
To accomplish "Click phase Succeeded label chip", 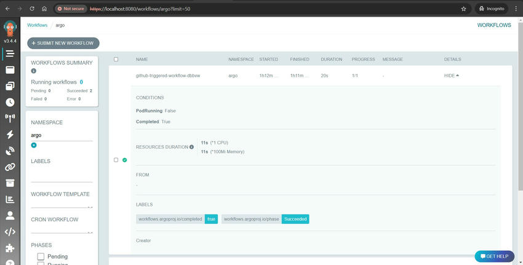I will [265, 219].
